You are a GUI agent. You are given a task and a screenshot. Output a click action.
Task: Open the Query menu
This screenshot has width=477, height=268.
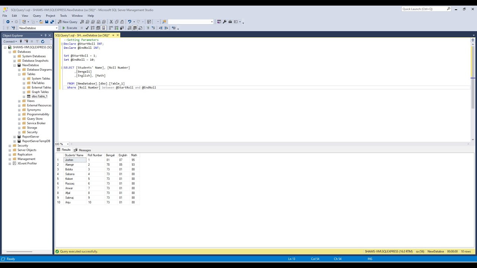pos(37,16)
